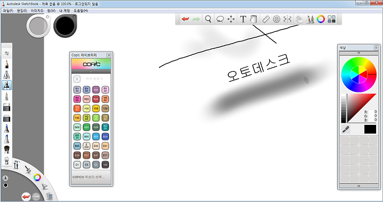Click the lagoon red Undo button
Screen dimensions: 383x202
tap(26, 197)
